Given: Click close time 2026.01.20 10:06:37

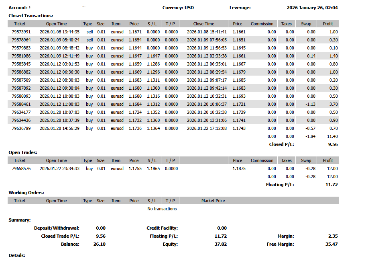Looking at the screenshot, I should (207, 104).
